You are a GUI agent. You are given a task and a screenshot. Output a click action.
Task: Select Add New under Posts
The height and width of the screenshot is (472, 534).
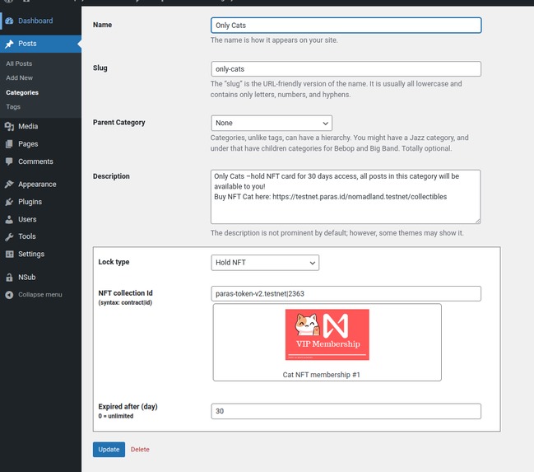[20, 77]
